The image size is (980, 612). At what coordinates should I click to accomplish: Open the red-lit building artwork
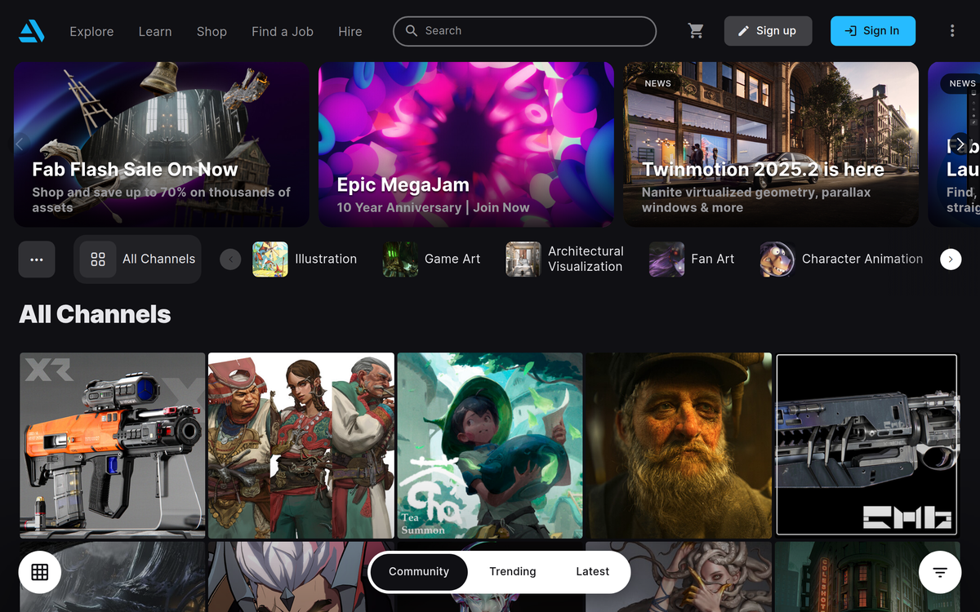pos(867,577)
